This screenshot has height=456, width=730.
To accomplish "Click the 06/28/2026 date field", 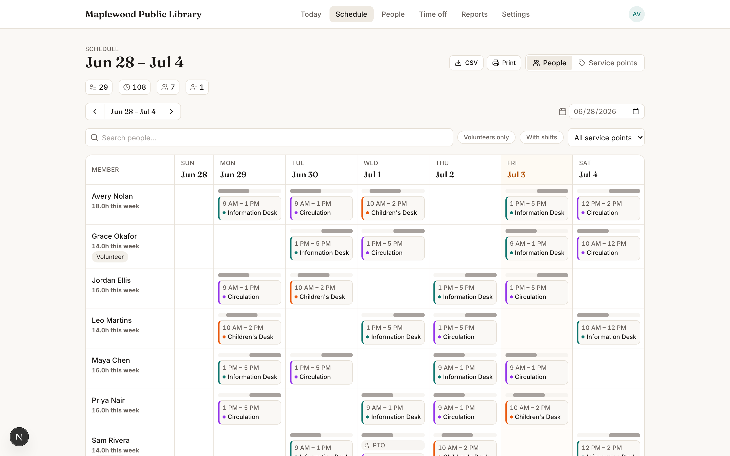I will pyautogui.click(x=607, y=111).
